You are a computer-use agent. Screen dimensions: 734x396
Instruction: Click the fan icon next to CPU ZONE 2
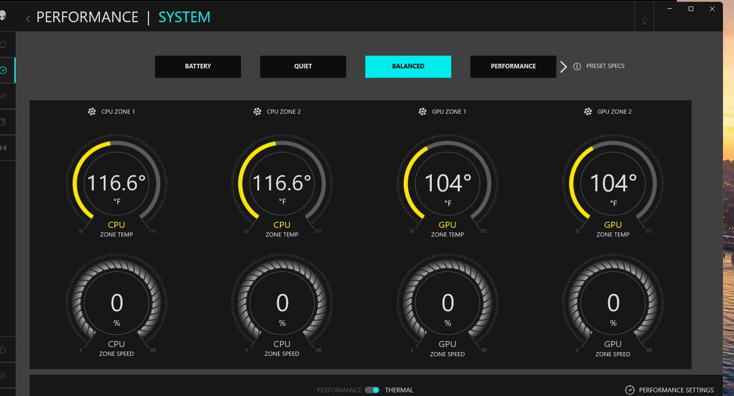pyautogui.click(x=257, y=111)
